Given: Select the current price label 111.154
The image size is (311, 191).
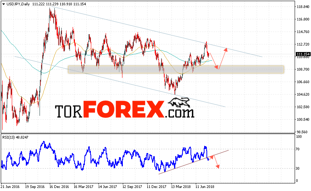Looking at the screenshot, I should coord(303,54).
